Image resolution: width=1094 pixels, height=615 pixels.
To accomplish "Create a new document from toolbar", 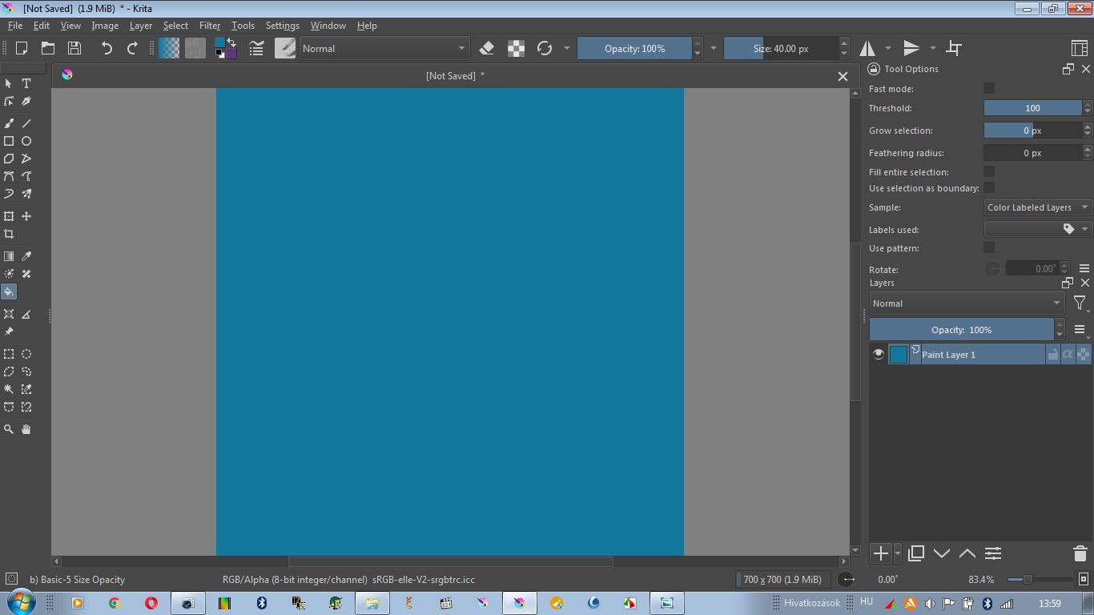I will tap(22, 48).
